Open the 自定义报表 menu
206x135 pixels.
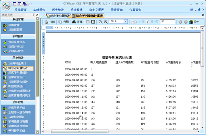96,10
